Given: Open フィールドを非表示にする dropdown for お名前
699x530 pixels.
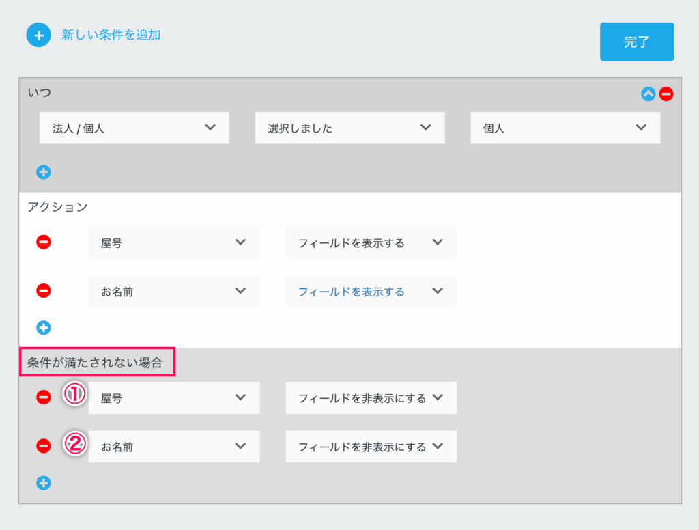Looking at the screenshot, I should click(371, 446).
